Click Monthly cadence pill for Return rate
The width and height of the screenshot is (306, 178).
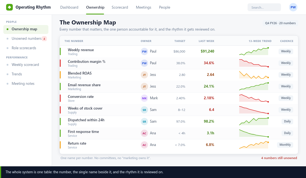pos(285,145)
